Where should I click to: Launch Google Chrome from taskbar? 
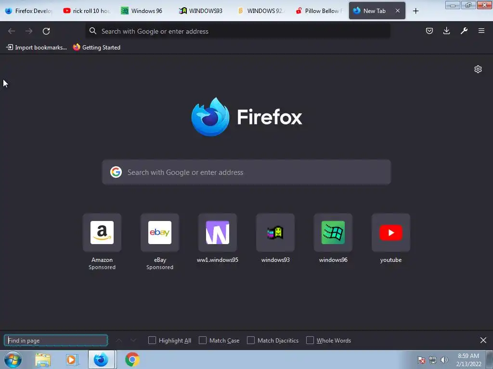click(x=132, y=360)
